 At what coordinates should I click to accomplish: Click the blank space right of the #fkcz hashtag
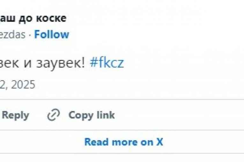[x=179, y=64]
